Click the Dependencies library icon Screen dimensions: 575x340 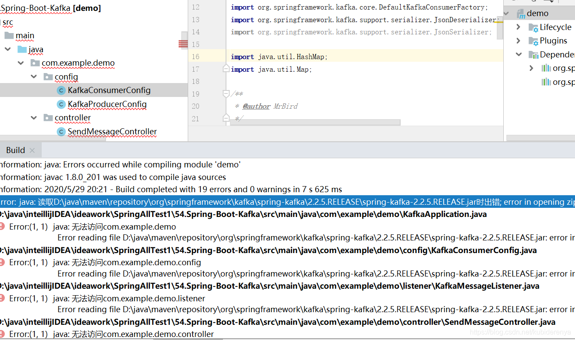[x=533, y=55]
